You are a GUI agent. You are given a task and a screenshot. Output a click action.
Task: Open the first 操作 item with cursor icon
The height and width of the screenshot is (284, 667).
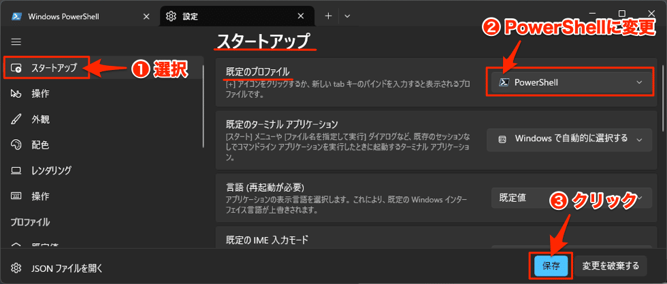click(102, 93)
